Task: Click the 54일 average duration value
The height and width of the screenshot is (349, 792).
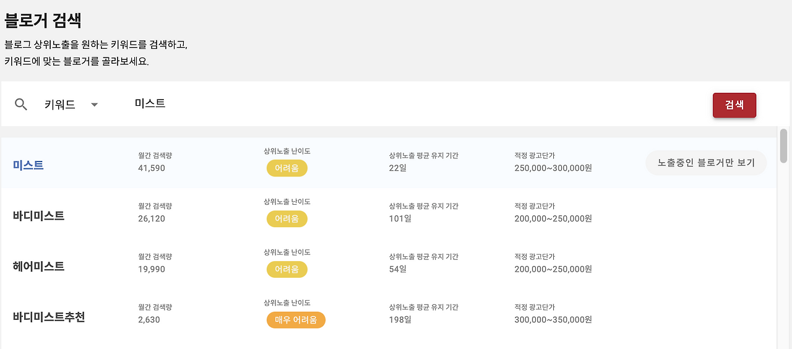Action: tap(398, 269)
